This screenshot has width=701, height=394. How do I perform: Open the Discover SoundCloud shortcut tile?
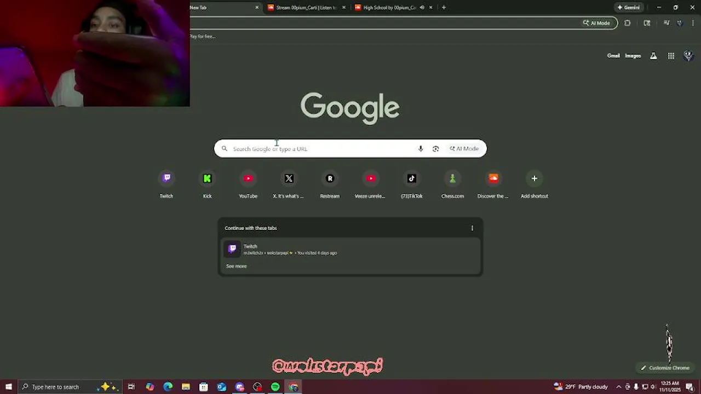(493, 185)
